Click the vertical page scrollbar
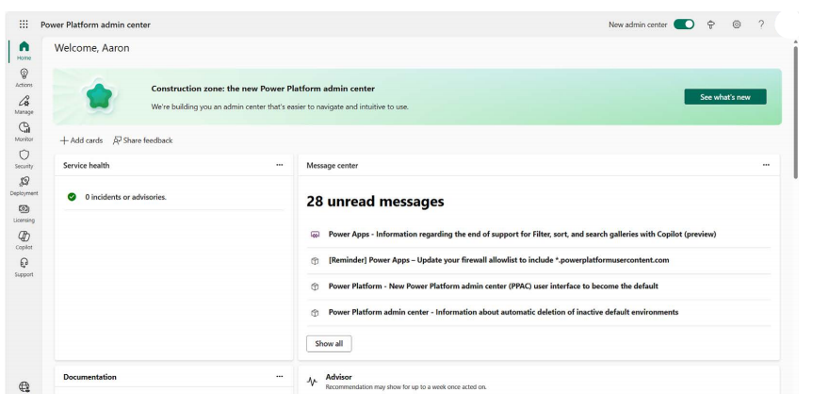This screenshot has height=408, width=813. (795, 112)
